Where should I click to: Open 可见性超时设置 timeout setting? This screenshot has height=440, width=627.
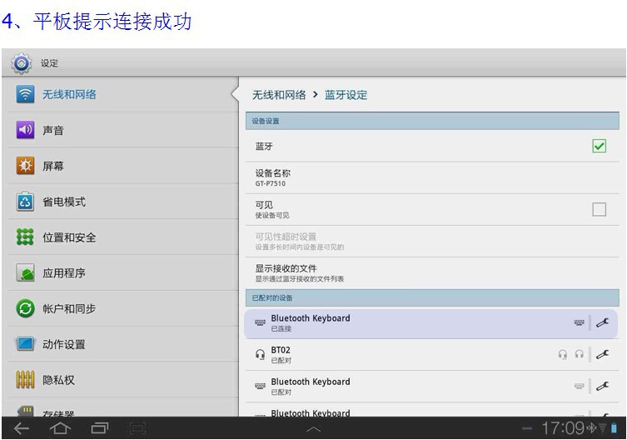click(432, 242)
